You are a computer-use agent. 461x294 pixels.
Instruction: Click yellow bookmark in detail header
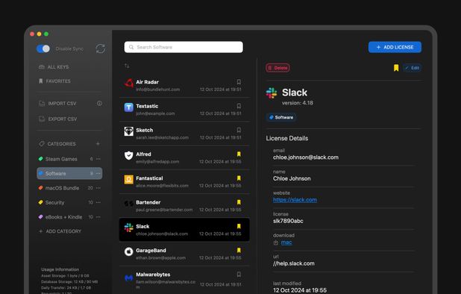[396, 68]
